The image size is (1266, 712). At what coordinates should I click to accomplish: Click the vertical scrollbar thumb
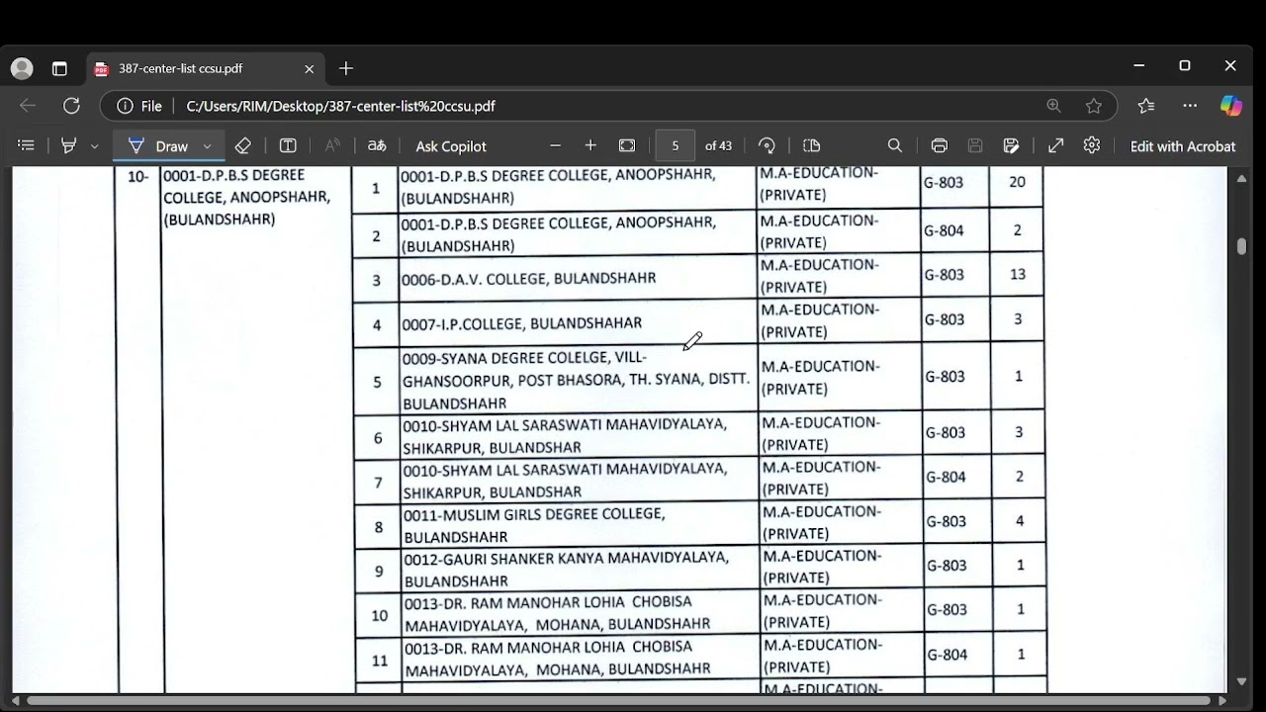click(1242, 246)
